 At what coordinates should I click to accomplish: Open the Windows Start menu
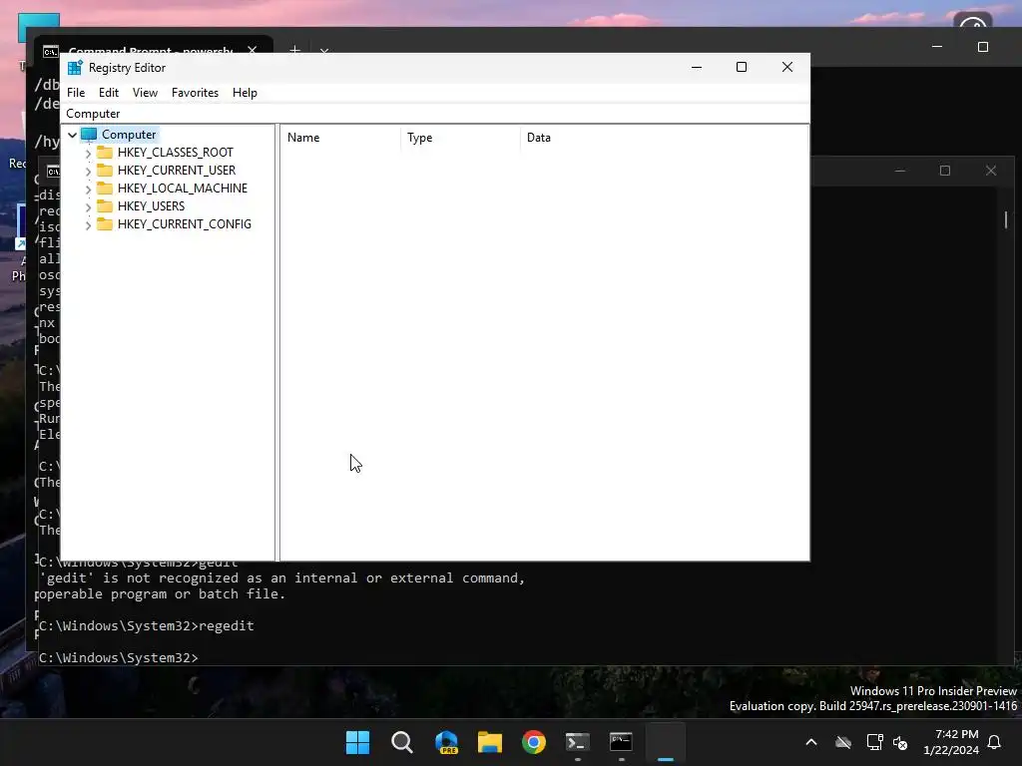pyautogui.click(x=357, y=742)
